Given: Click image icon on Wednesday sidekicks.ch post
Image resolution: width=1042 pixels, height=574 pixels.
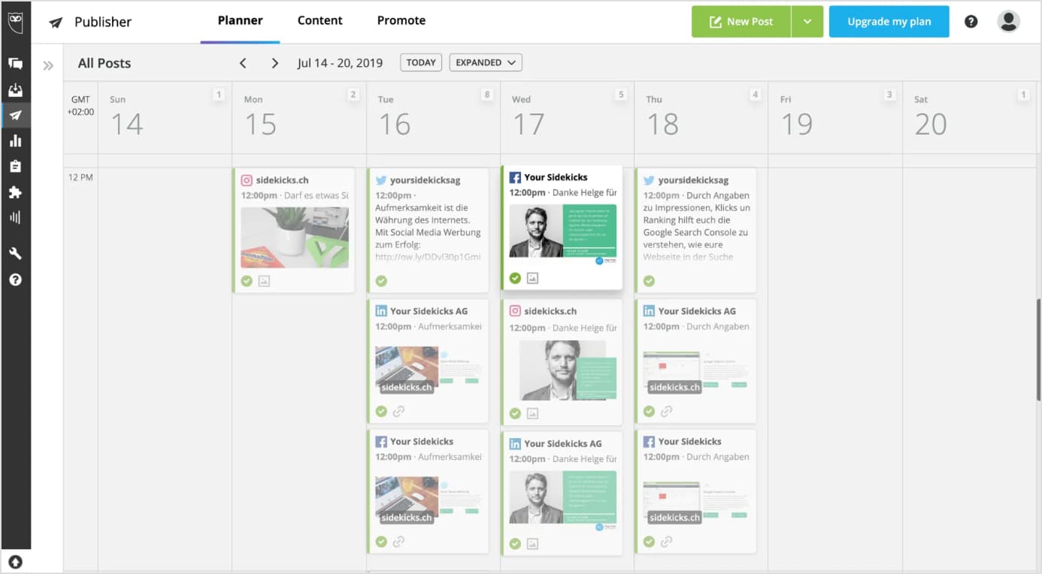Looking at the screenshot, I should 532,413.
